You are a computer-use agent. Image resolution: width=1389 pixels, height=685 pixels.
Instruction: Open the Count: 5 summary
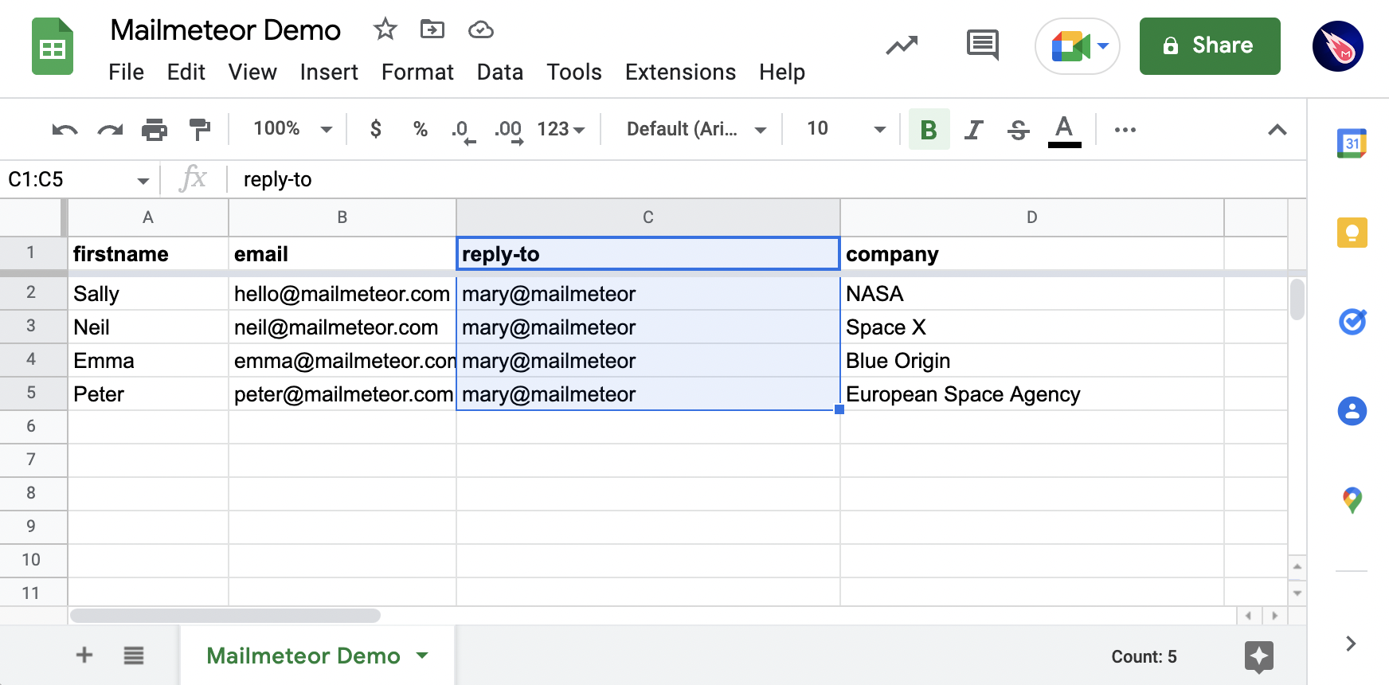click(1144, 656)
